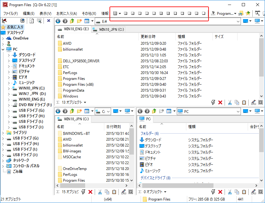Click the cut scissors icon in E:¥ pane

tap(230, 102)
